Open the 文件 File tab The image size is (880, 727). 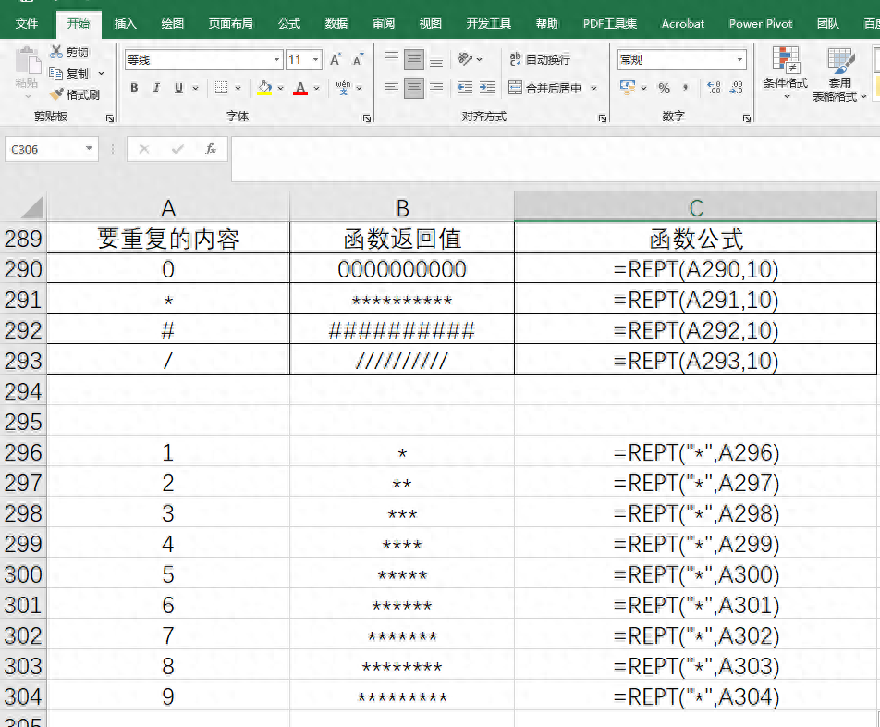click(x=27, y=23)
